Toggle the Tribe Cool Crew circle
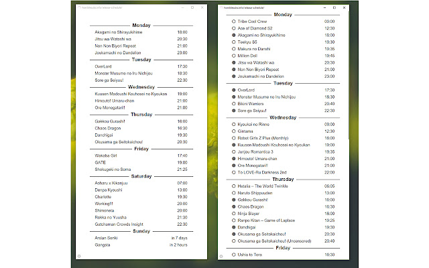Image resolution: width=429 pixels, height=268 pixels. coord(234,21)
